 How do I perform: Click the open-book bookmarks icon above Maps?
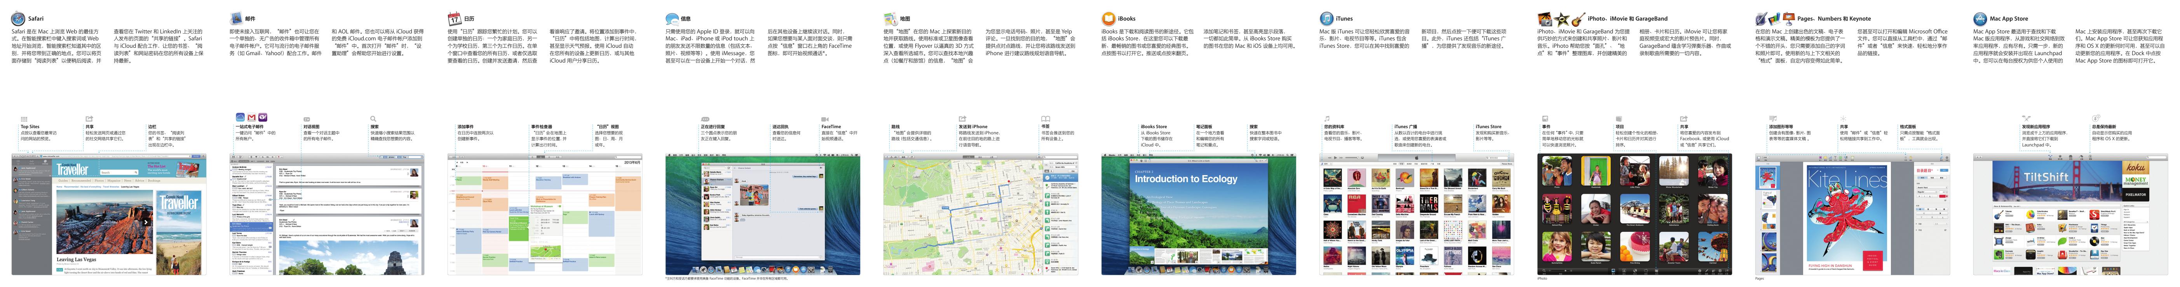[x=1045, y=118]
